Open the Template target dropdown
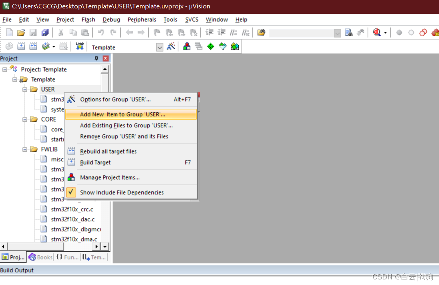This screenshot has width=439, height=285. 159,47
